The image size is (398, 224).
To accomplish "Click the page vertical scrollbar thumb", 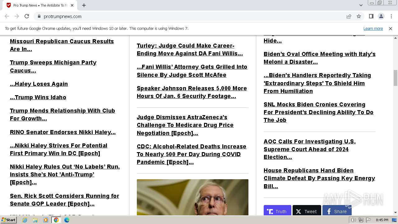I will pos(396,78).
